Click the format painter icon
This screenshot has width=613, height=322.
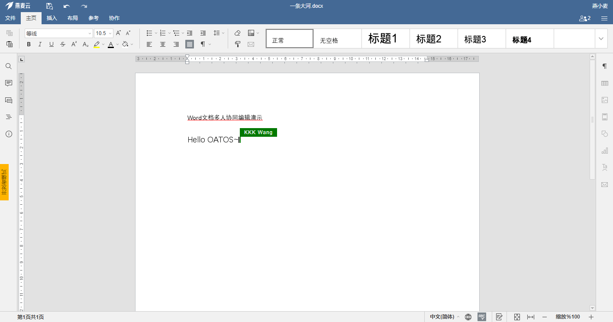click(x=237, y=44)
